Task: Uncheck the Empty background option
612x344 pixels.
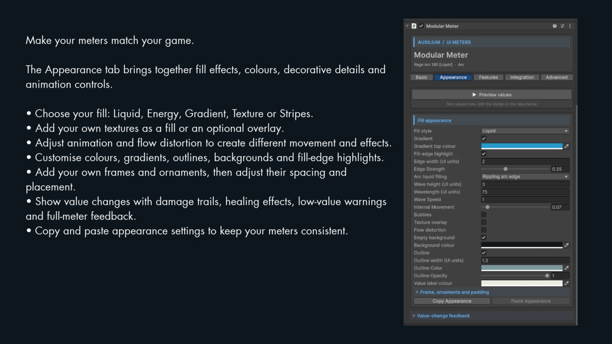Action: (x=483, y=237)
